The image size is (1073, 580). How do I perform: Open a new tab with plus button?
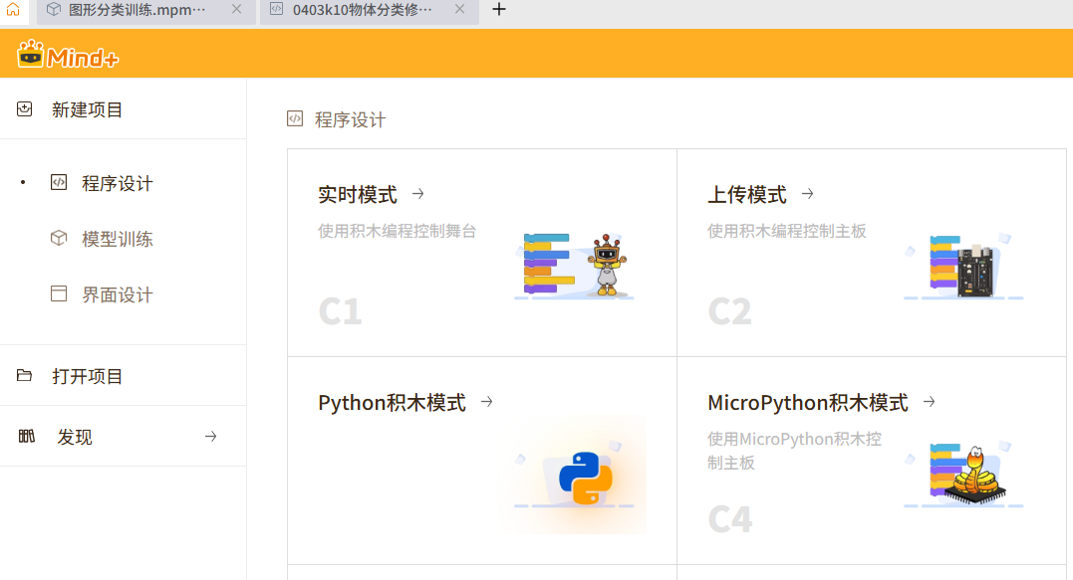pyautogui.click(x=499, y=10)
